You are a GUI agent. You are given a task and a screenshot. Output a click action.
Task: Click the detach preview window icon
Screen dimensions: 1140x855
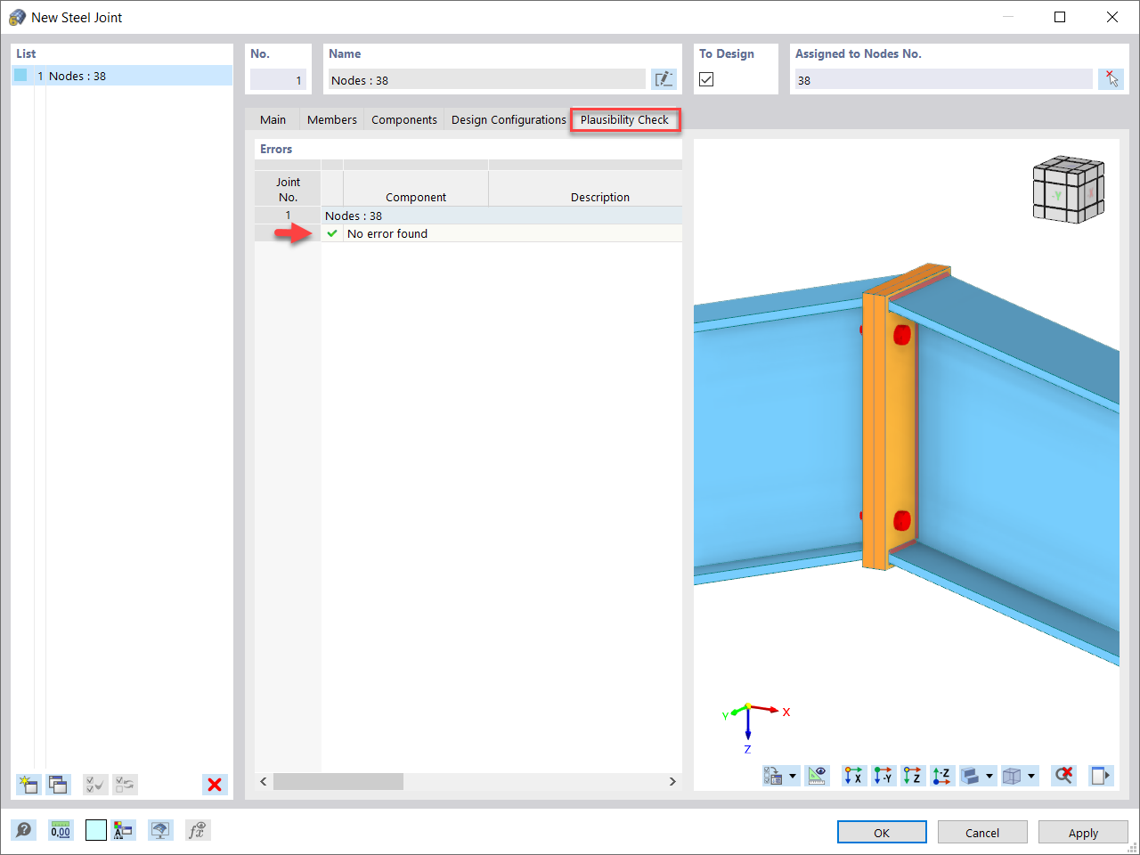point(1101,776)
